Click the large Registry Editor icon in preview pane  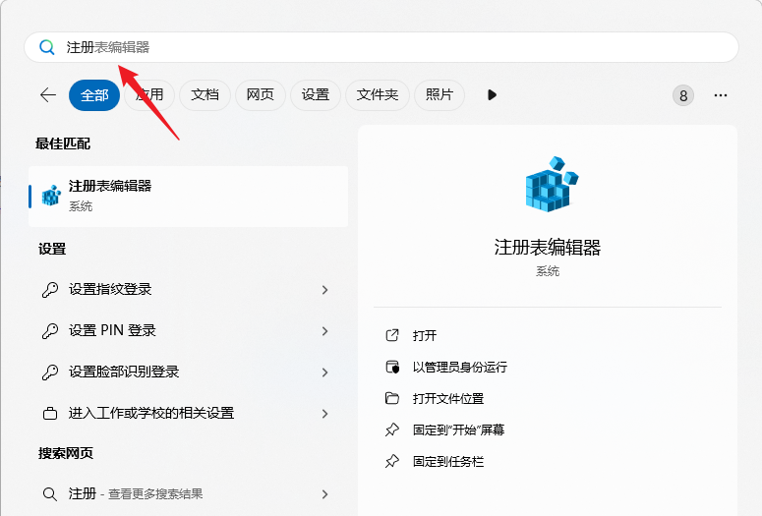[552, 184]
